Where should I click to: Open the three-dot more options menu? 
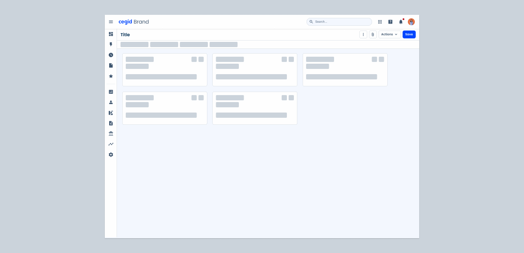[x=363, y=34]
